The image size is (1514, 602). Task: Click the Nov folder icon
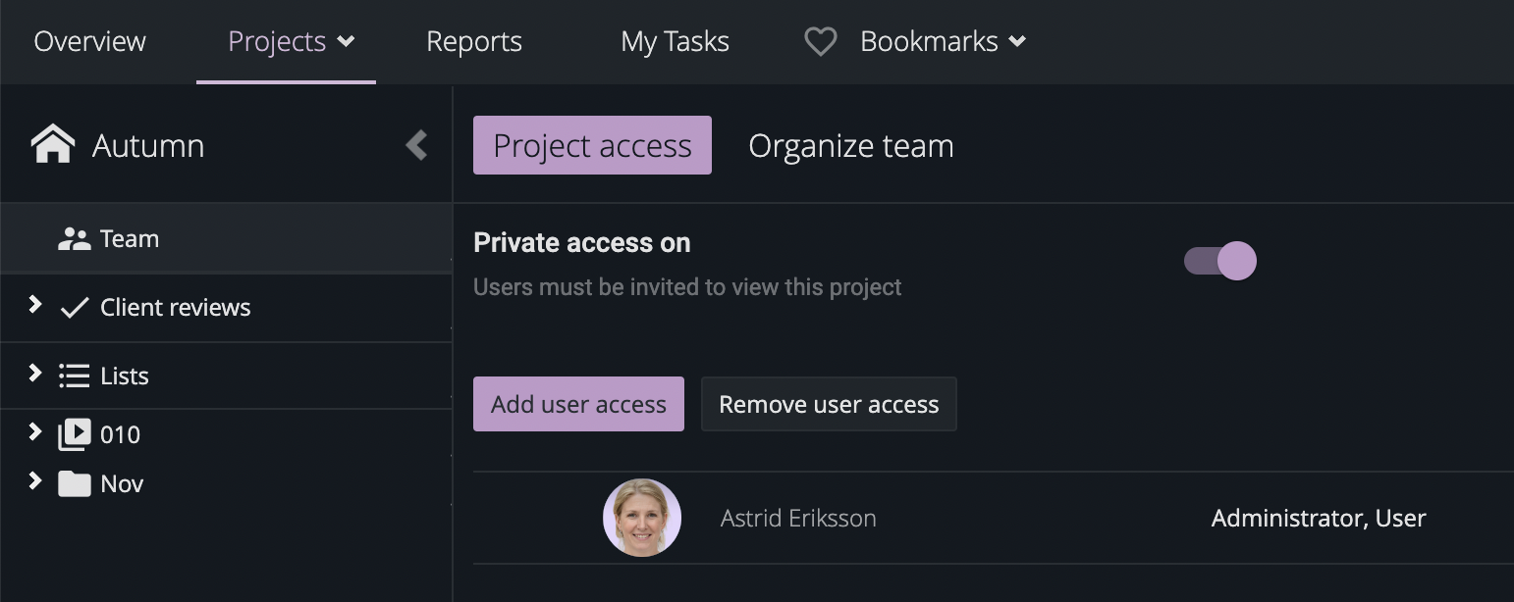75,483
